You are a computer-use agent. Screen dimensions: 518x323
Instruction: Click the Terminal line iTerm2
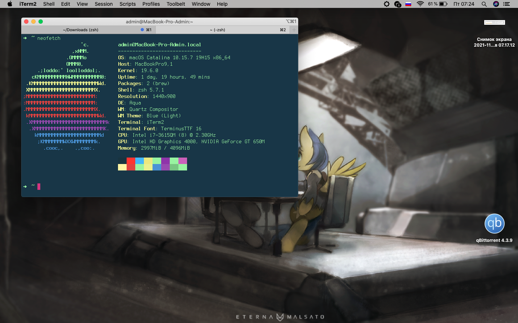point(141,122)
